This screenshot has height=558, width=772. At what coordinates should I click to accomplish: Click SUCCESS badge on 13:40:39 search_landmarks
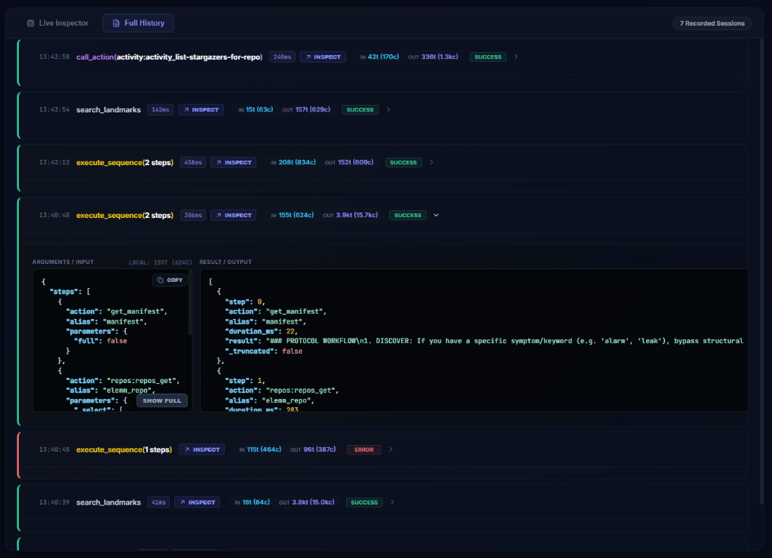(364, 502)
